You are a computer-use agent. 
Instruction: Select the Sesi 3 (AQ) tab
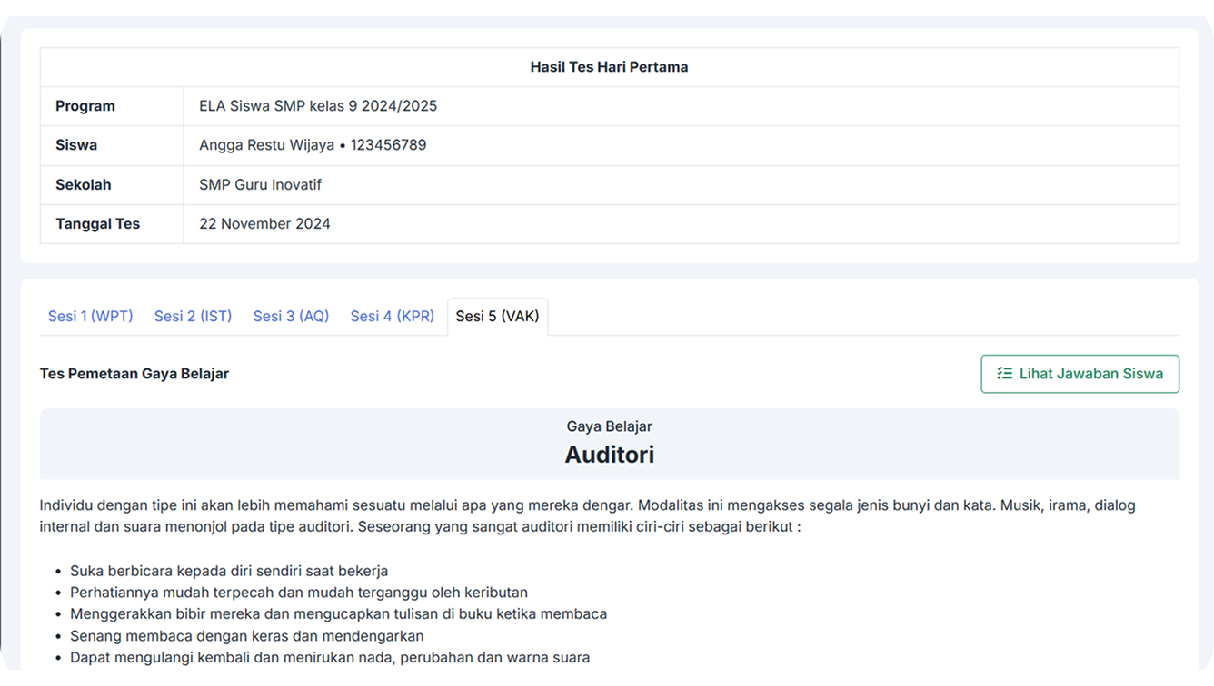click(291, 316)
